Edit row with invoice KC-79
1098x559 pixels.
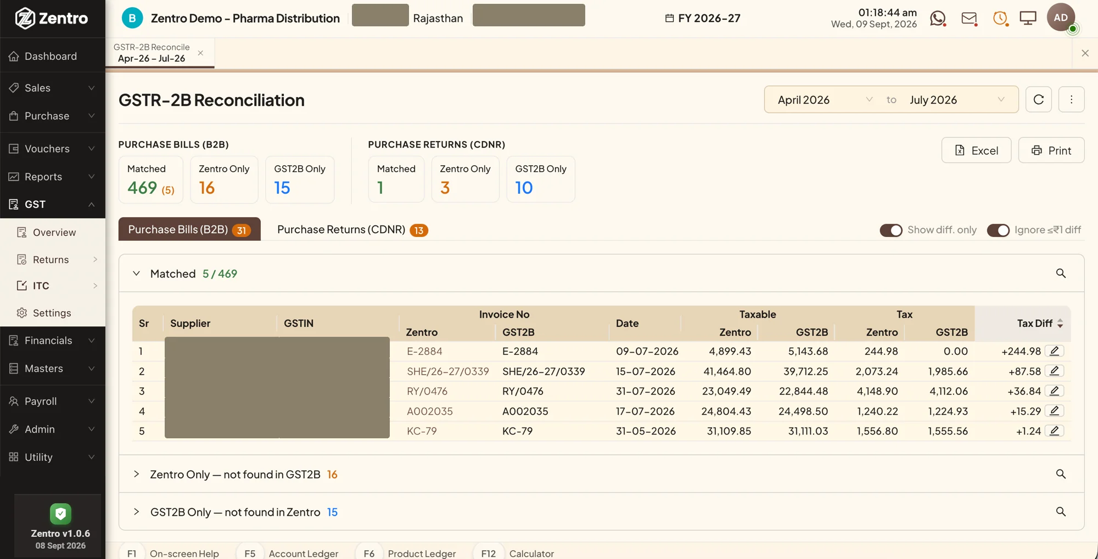[x=1054, y=431]
